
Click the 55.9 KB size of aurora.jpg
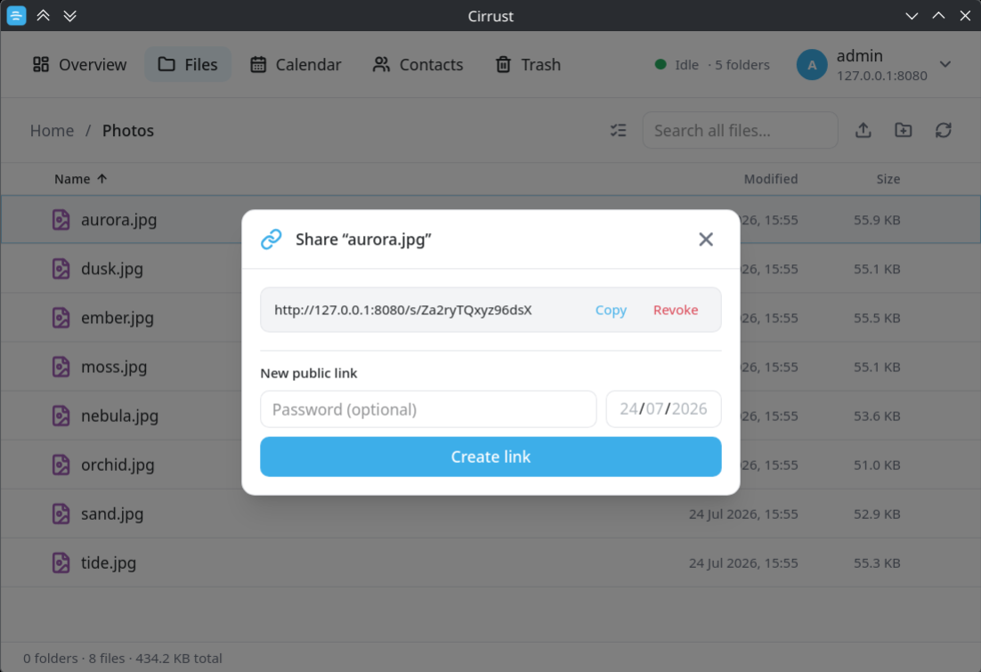coord(877,220)
